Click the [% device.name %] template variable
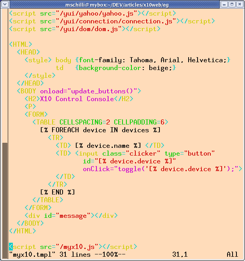The width and height of the screenshot is (245, 261). pos(108,145)
